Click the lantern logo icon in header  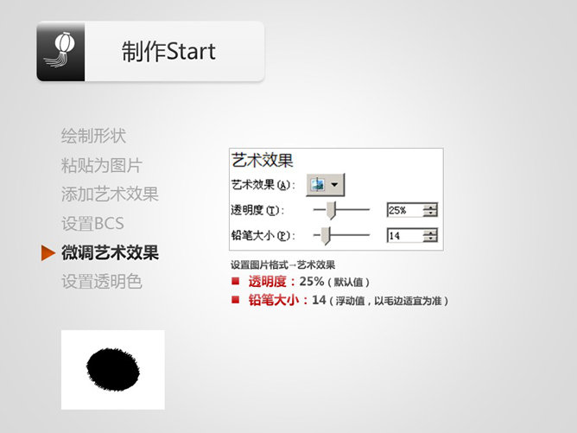pyautogui.click(x=60, y=53)
